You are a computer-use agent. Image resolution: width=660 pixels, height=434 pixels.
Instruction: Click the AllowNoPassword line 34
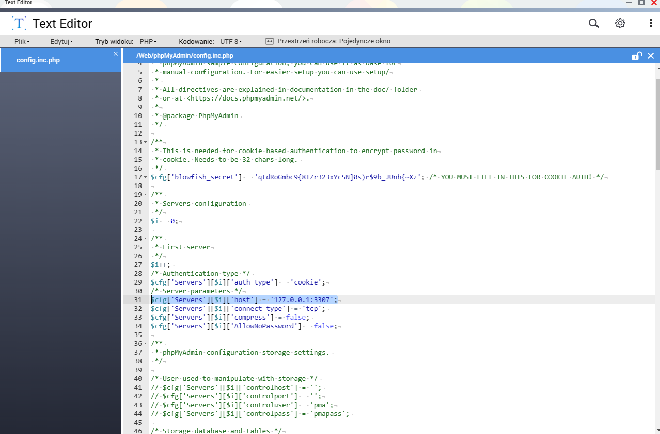point(245,326)
